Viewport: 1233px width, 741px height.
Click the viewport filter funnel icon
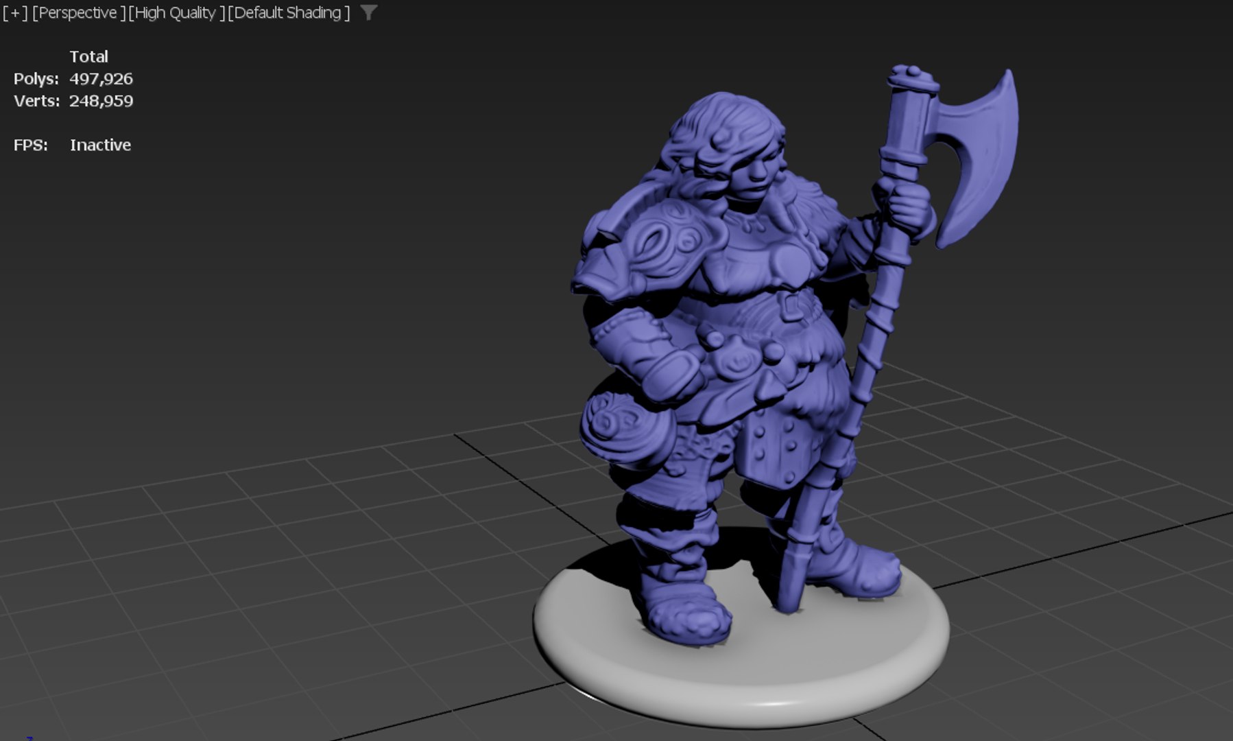click(368, 12)
